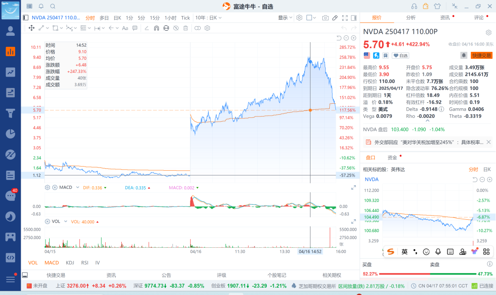Toggle the RSI indicator
This screenshot has width=496, height=295.
coord(85,262)
